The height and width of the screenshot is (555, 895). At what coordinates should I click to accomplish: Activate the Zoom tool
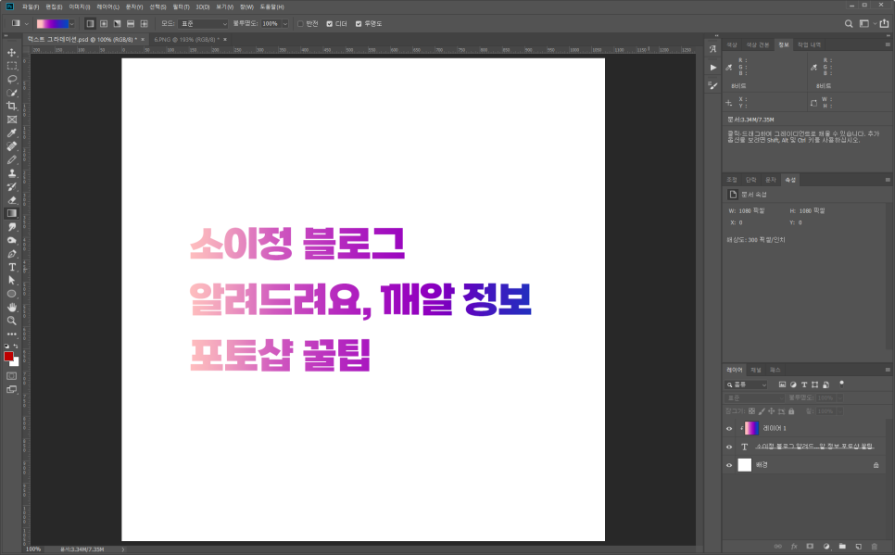pos(12,321)
